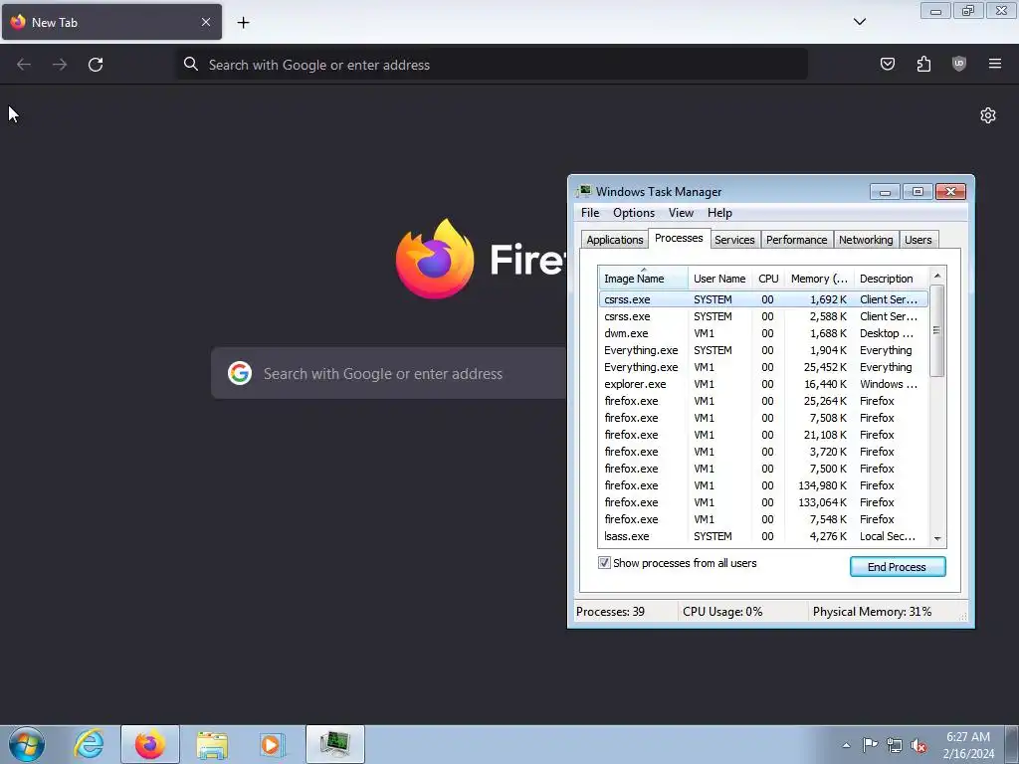Open the Firefox extensions puzzle icon

coord(923,64)
